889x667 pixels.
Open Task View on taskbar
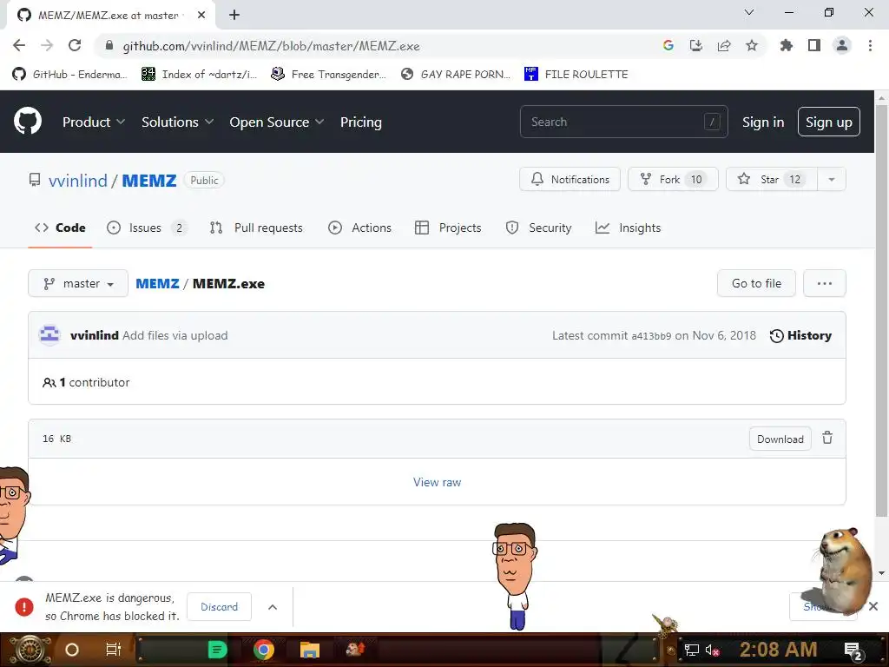coord(114,650)
